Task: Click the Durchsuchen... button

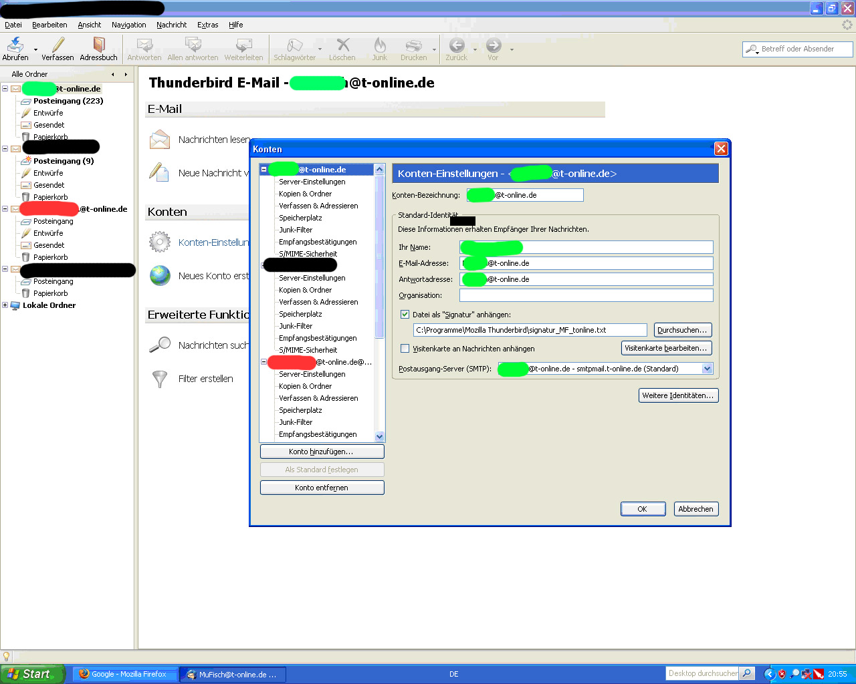Action: 682,330
